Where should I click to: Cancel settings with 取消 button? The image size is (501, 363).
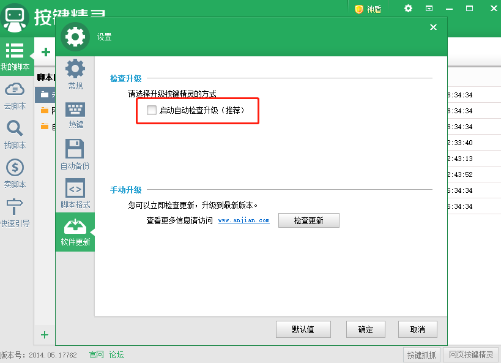pyautogui.click(x=418, y=329)
